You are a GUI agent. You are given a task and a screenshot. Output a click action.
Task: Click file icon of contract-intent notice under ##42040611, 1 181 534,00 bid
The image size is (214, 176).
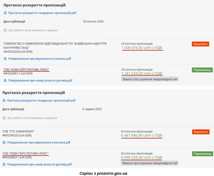coord(5,80)
